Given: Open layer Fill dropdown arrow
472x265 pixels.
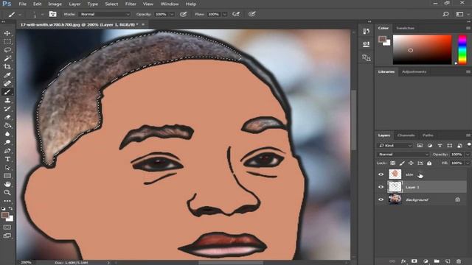Looking at the screenshot, I should [x=467, y=163].
